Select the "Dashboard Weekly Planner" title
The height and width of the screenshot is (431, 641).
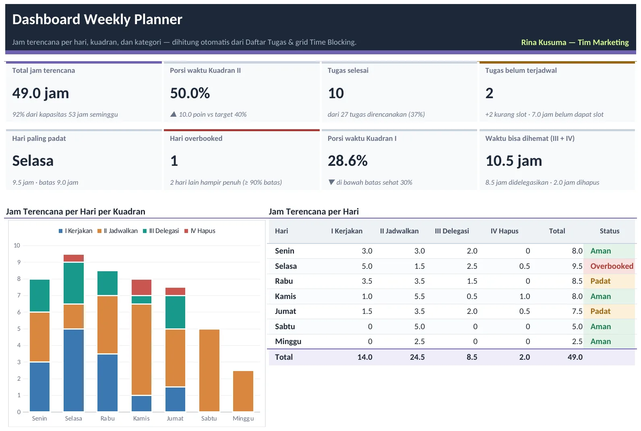(97, 19)
